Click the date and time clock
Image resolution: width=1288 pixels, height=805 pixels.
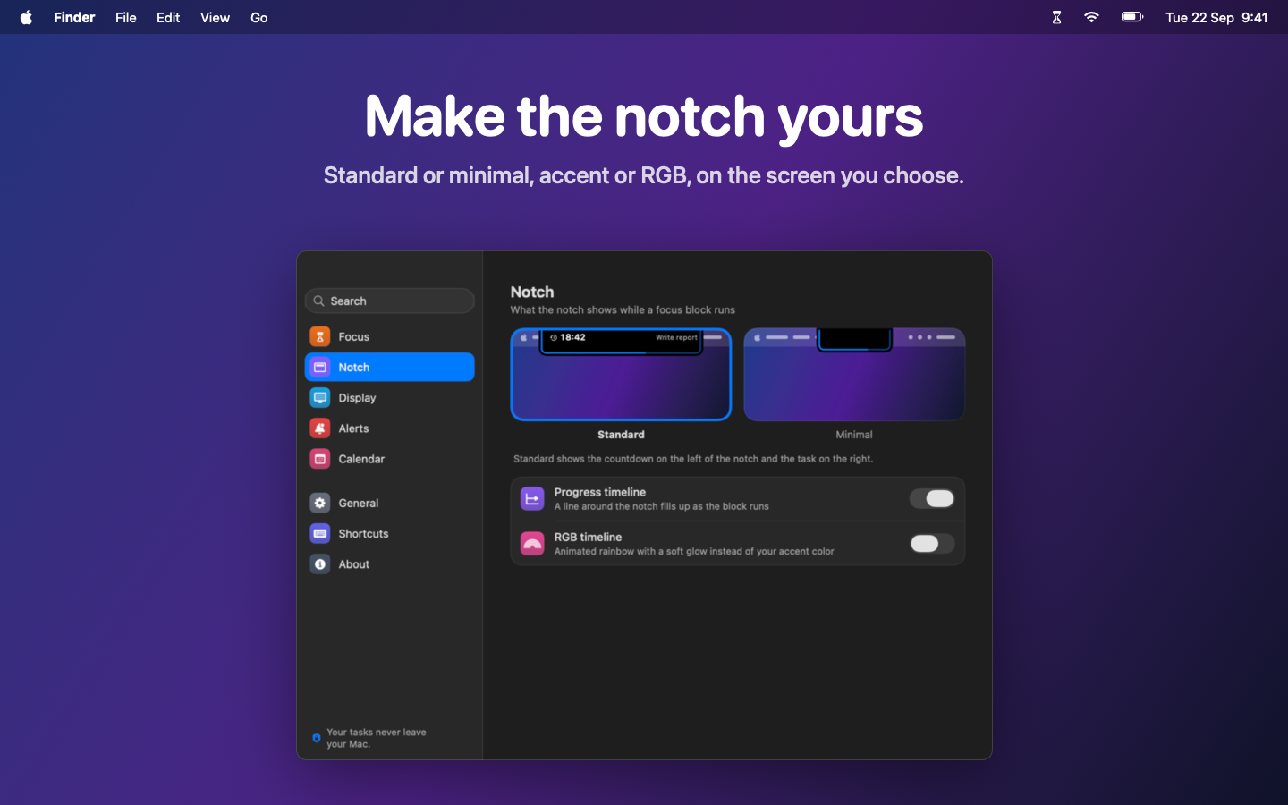[1216, 17]
